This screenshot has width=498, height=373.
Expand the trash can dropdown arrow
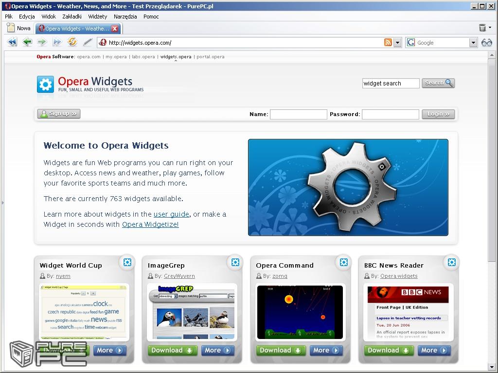click(490, 28)
